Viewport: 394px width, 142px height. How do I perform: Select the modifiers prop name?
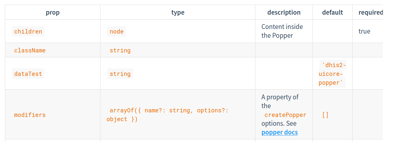30,115
